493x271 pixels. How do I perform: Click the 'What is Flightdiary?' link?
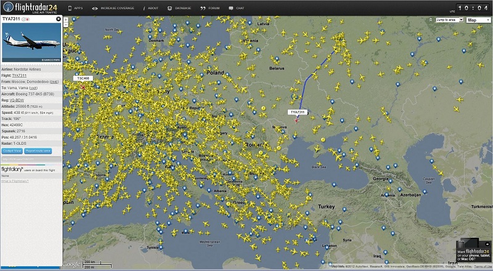14,180
